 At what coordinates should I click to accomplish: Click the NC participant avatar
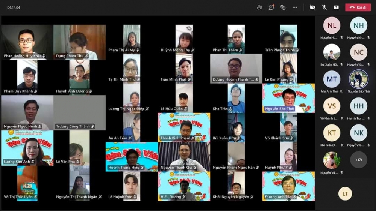359,52
